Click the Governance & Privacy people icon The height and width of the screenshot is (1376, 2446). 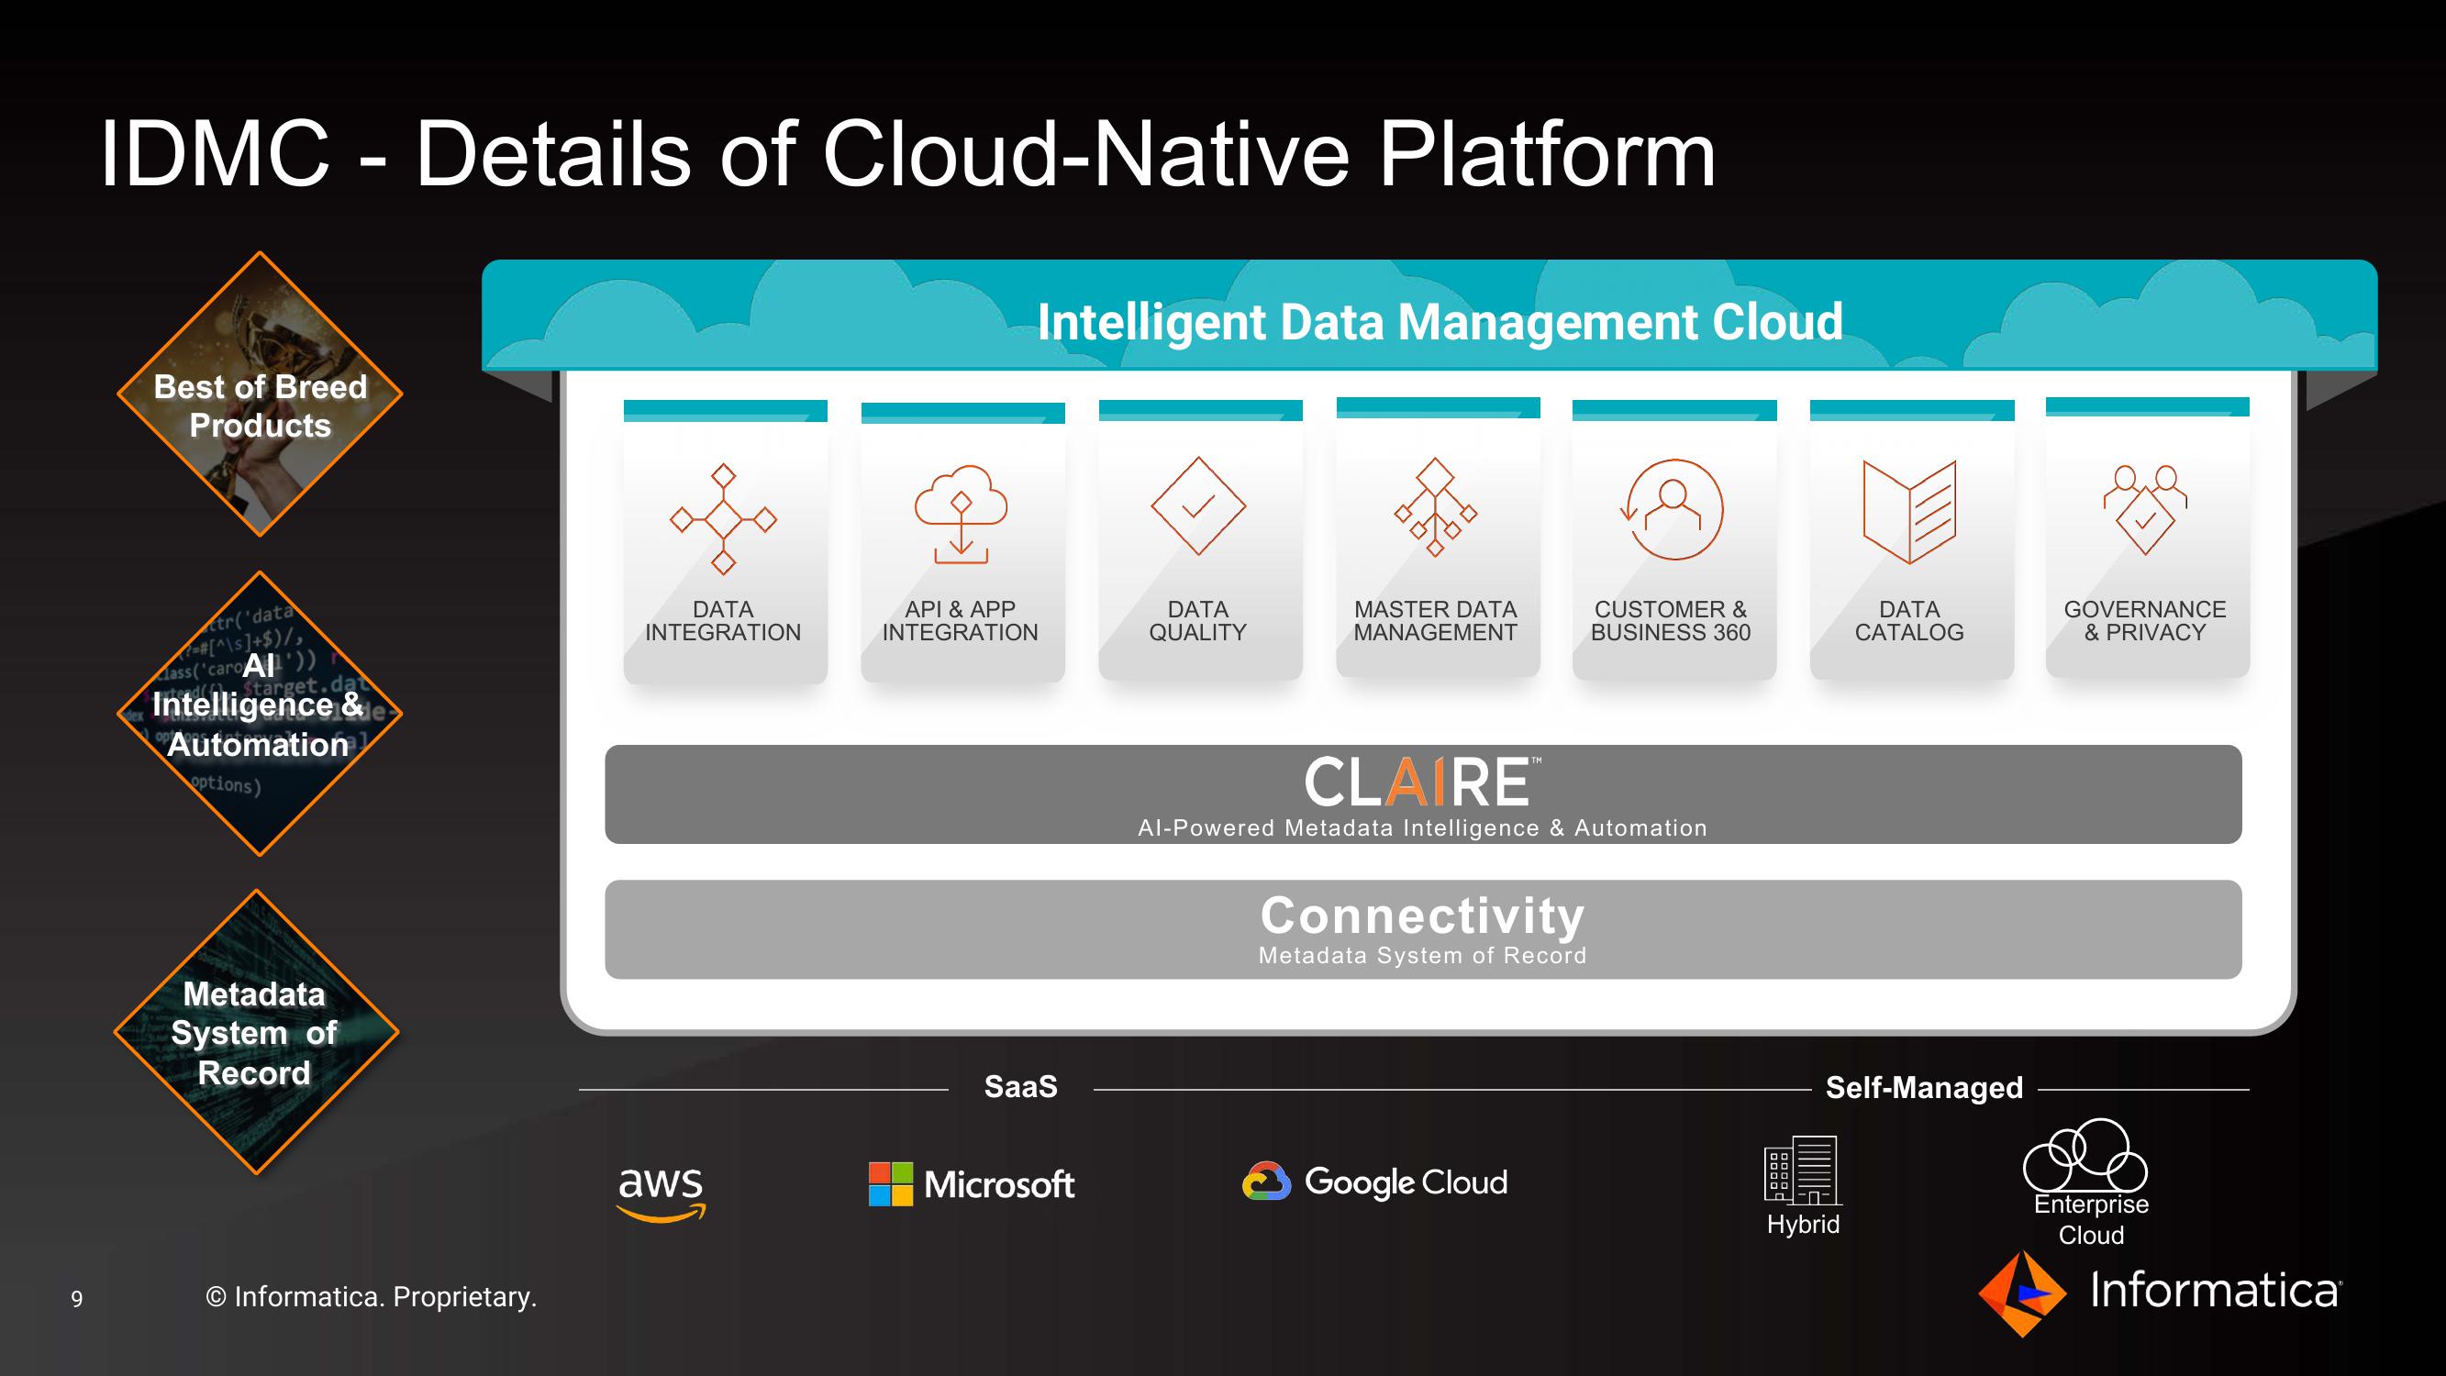click(2145, 509)
